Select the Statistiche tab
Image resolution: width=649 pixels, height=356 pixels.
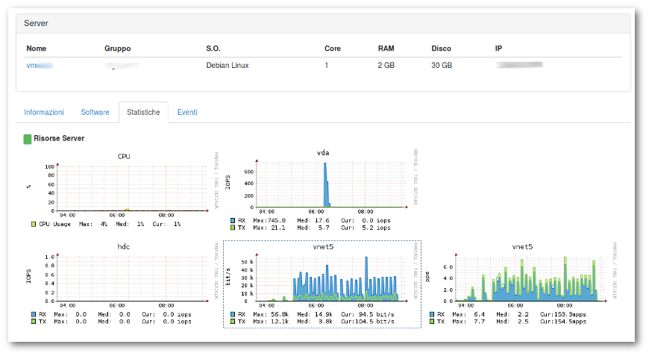[143, 112]
